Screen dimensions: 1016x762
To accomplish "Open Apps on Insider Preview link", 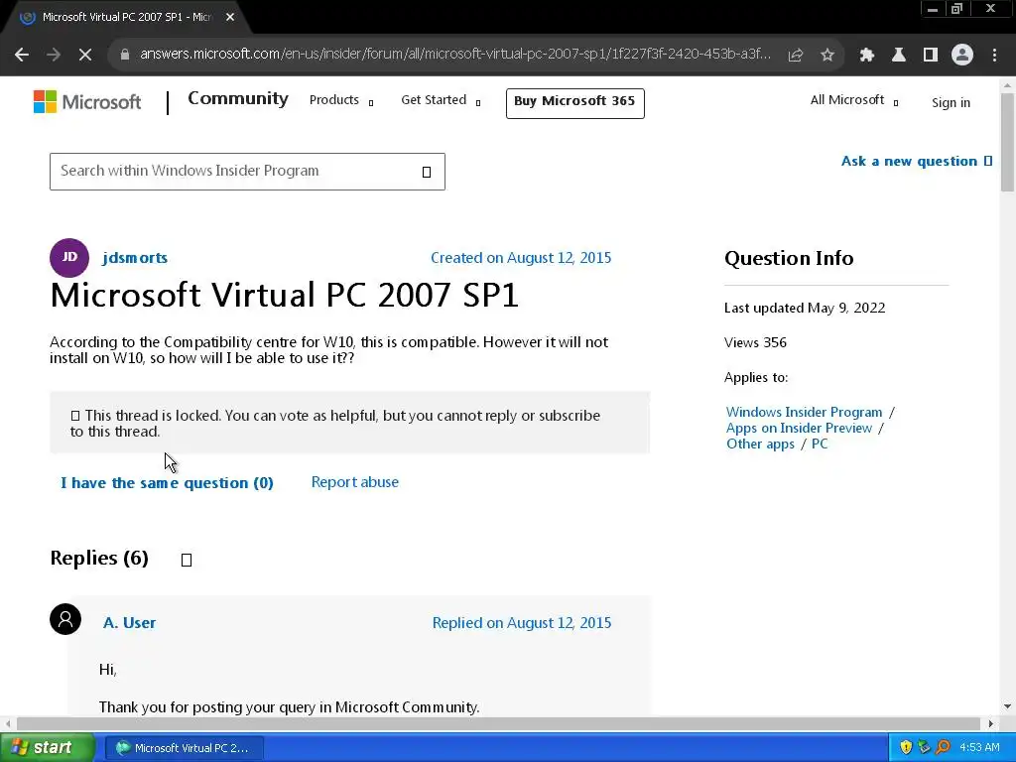I will pyautogui.click(x=799, y=429).
